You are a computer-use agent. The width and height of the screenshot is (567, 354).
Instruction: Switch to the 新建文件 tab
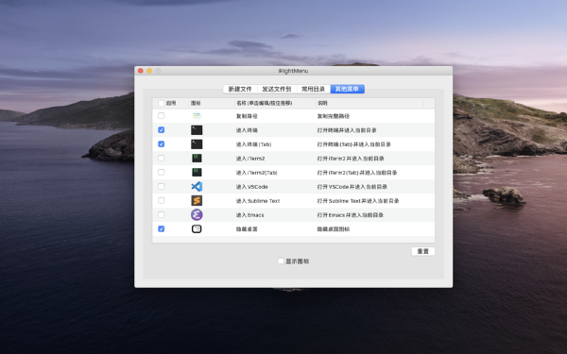click(x=240, y=89)
